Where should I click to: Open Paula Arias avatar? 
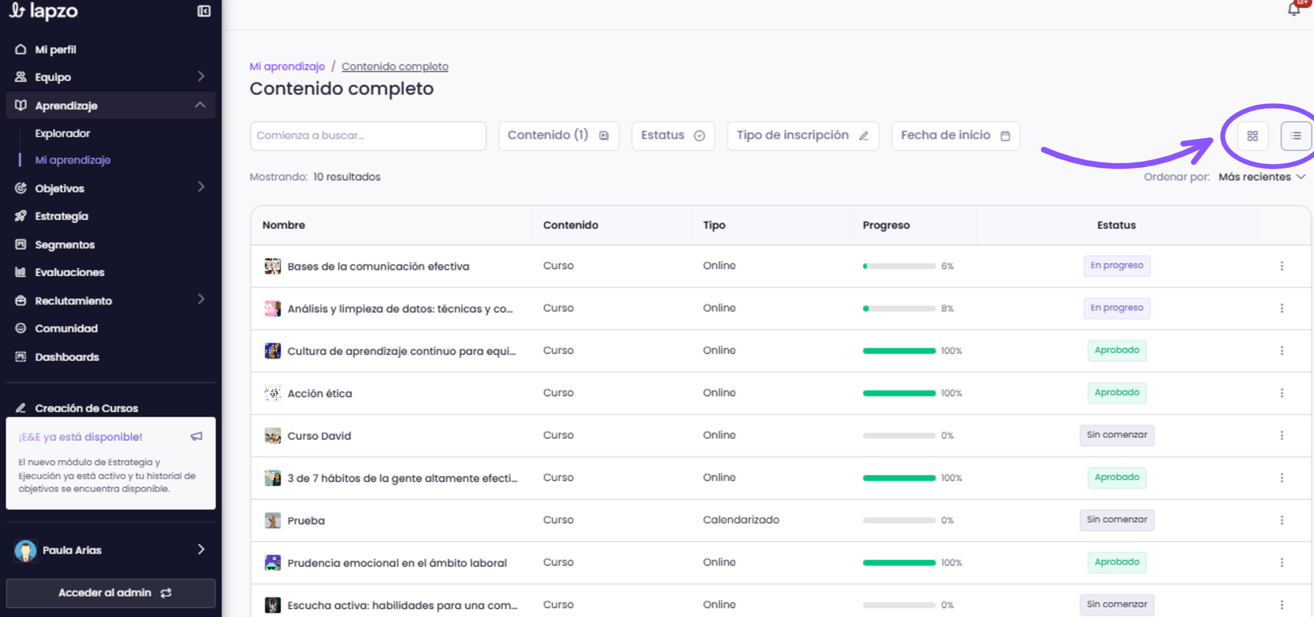[x=25, y=550]
